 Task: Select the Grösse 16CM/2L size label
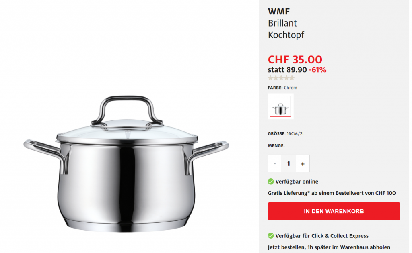click(x=286, y=133)
